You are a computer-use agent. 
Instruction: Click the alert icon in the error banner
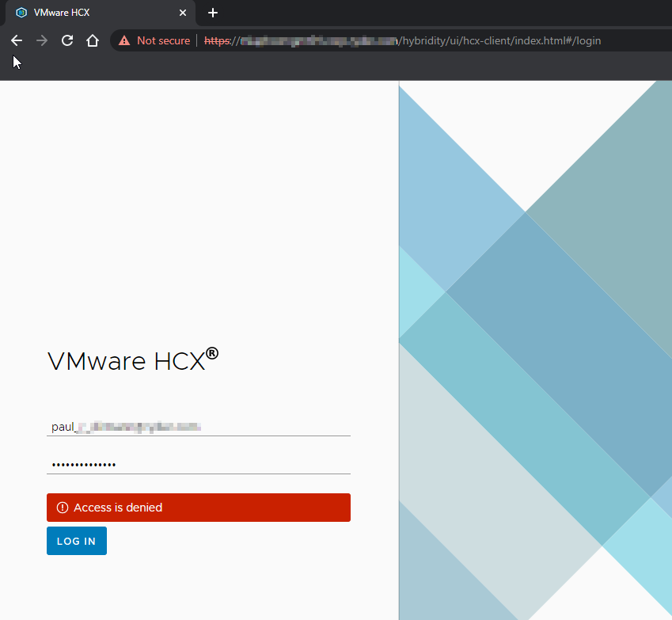click(63, 508)
